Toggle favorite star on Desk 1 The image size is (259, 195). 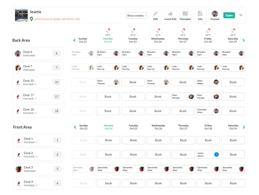(37, 142)
